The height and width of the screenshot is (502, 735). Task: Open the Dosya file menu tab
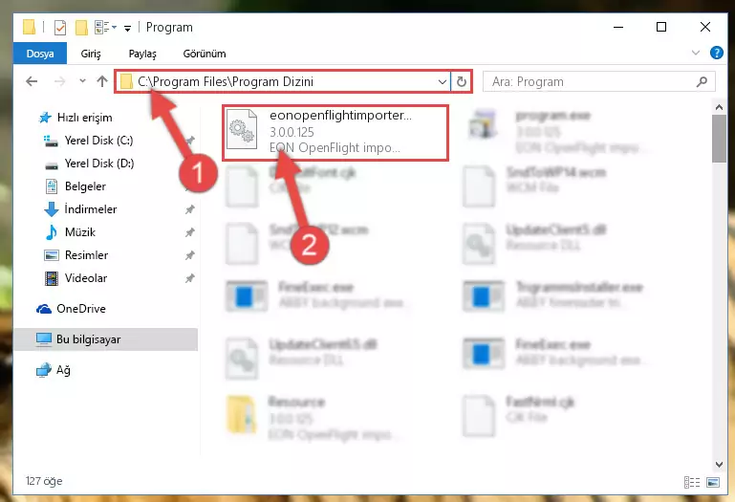point(40,54)
